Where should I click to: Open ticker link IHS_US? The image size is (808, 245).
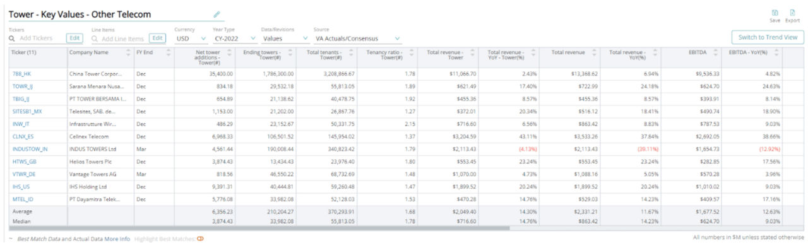click(21, 186)
